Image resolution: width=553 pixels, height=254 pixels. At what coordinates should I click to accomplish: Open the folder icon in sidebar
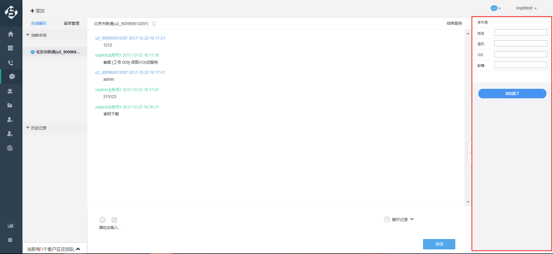[x=10, y=105]
